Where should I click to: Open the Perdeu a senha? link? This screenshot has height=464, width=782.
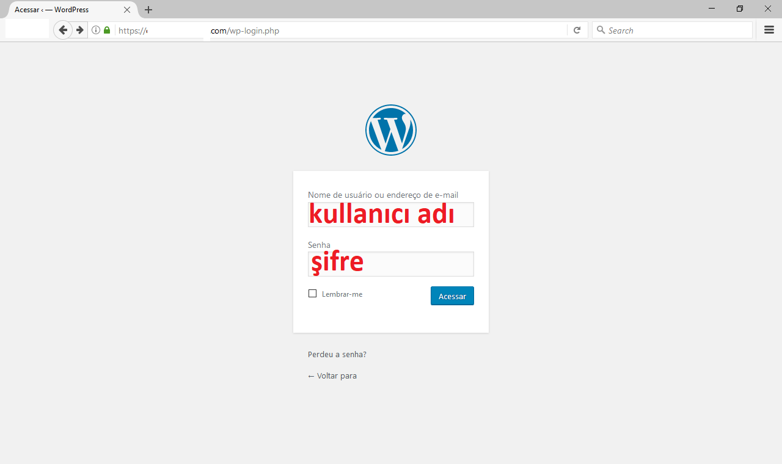[337, 354]
